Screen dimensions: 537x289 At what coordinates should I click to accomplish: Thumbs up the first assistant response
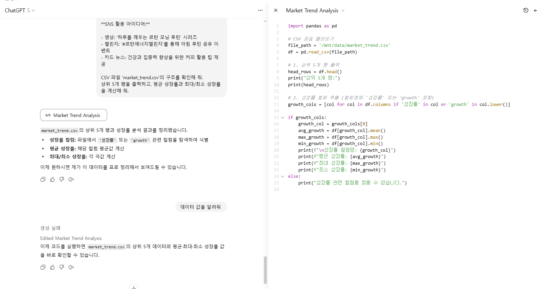[x=52, y=179]
